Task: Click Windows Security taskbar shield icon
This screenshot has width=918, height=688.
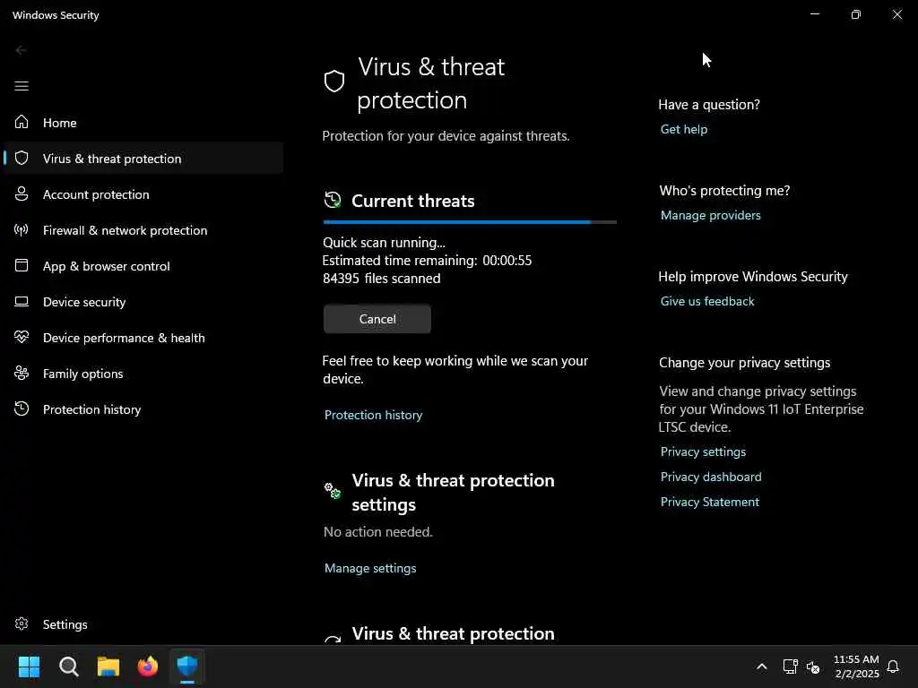Action: click(187, 666)
